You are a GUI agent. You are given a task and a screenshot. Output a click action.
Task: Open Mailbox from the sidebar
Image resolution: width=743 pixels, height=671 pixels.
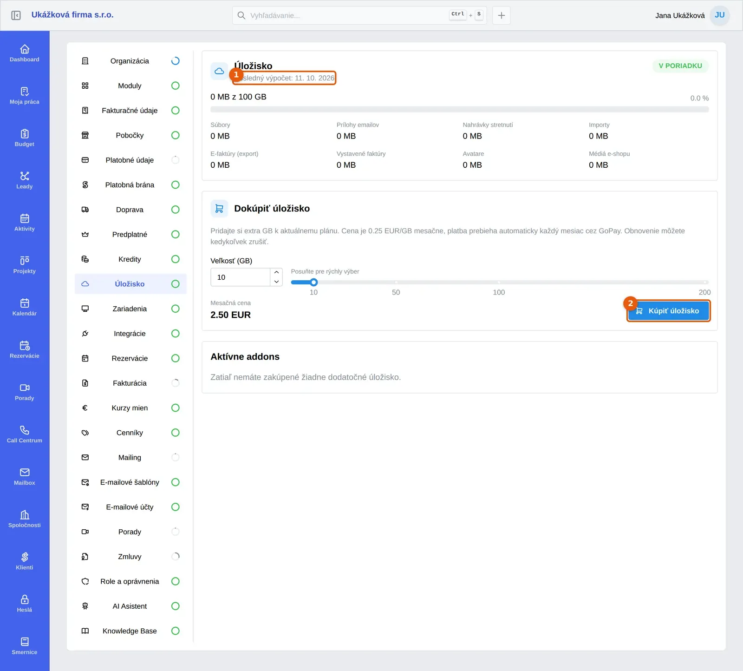(25, 476)
